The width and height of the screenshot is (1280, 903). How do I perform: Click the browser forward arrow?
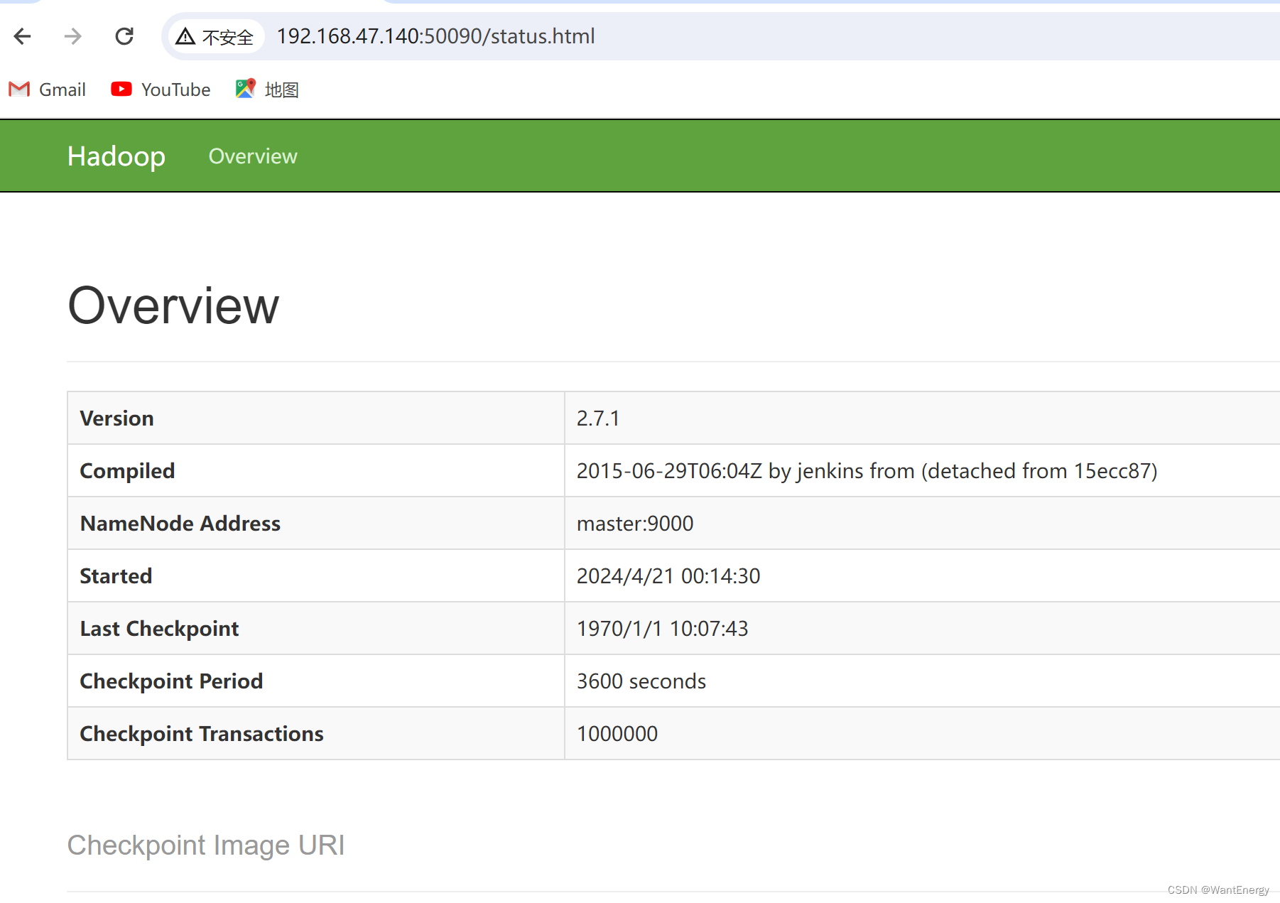[x=73, y=36]
